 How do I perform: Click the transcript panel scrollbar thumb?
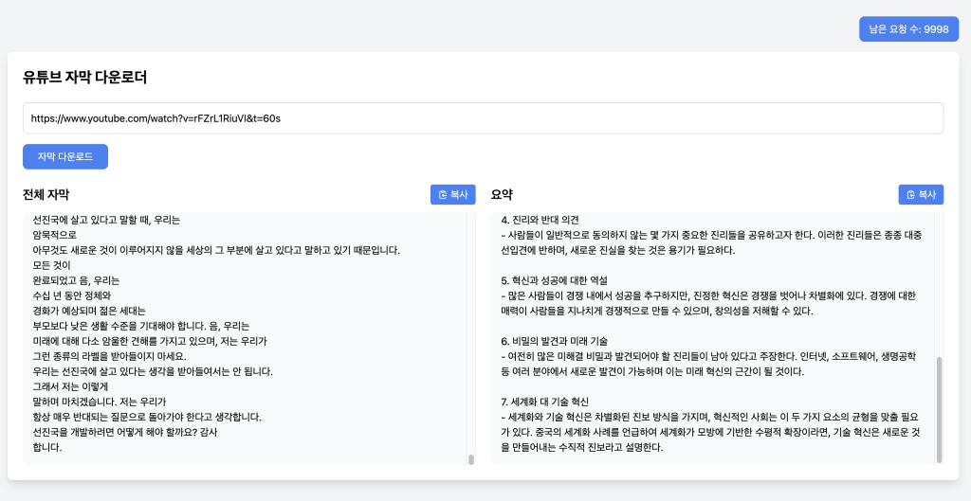coord(471,459)
